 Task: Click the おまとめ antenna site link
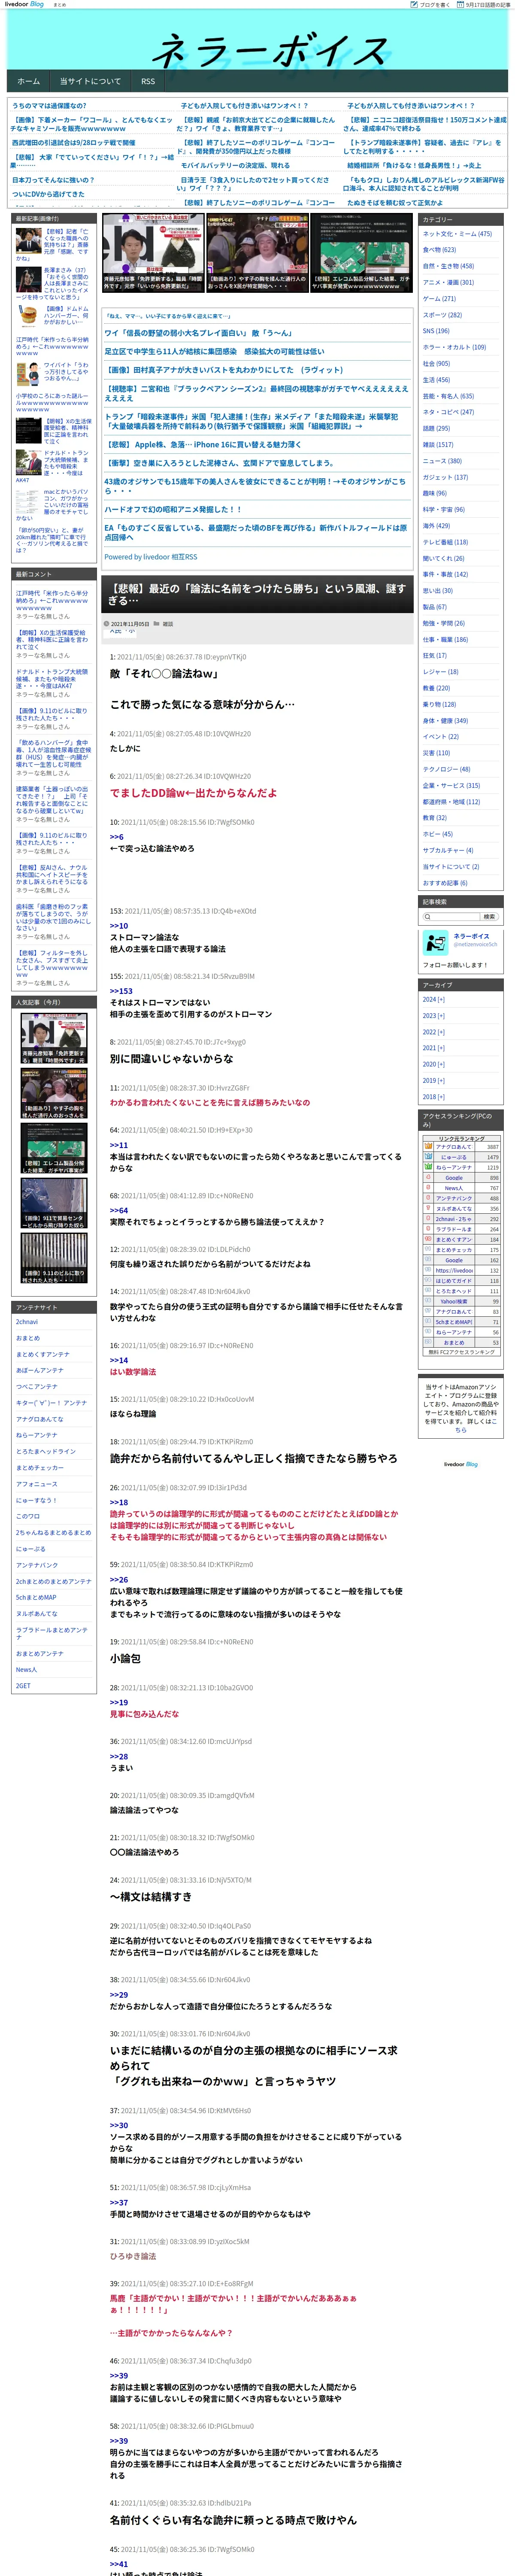coord(28,1338)
